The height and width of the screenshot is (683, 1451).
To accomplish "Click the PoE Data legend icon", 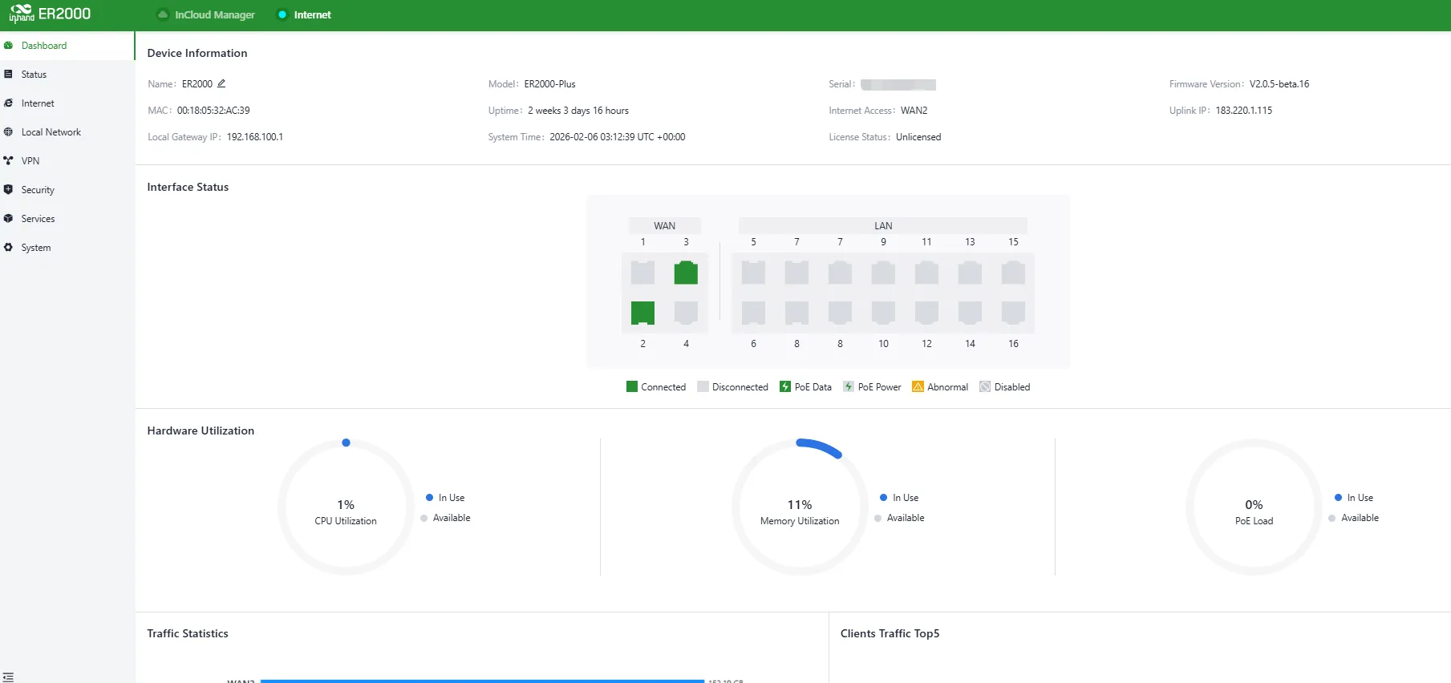I will [x=785, y=386].
